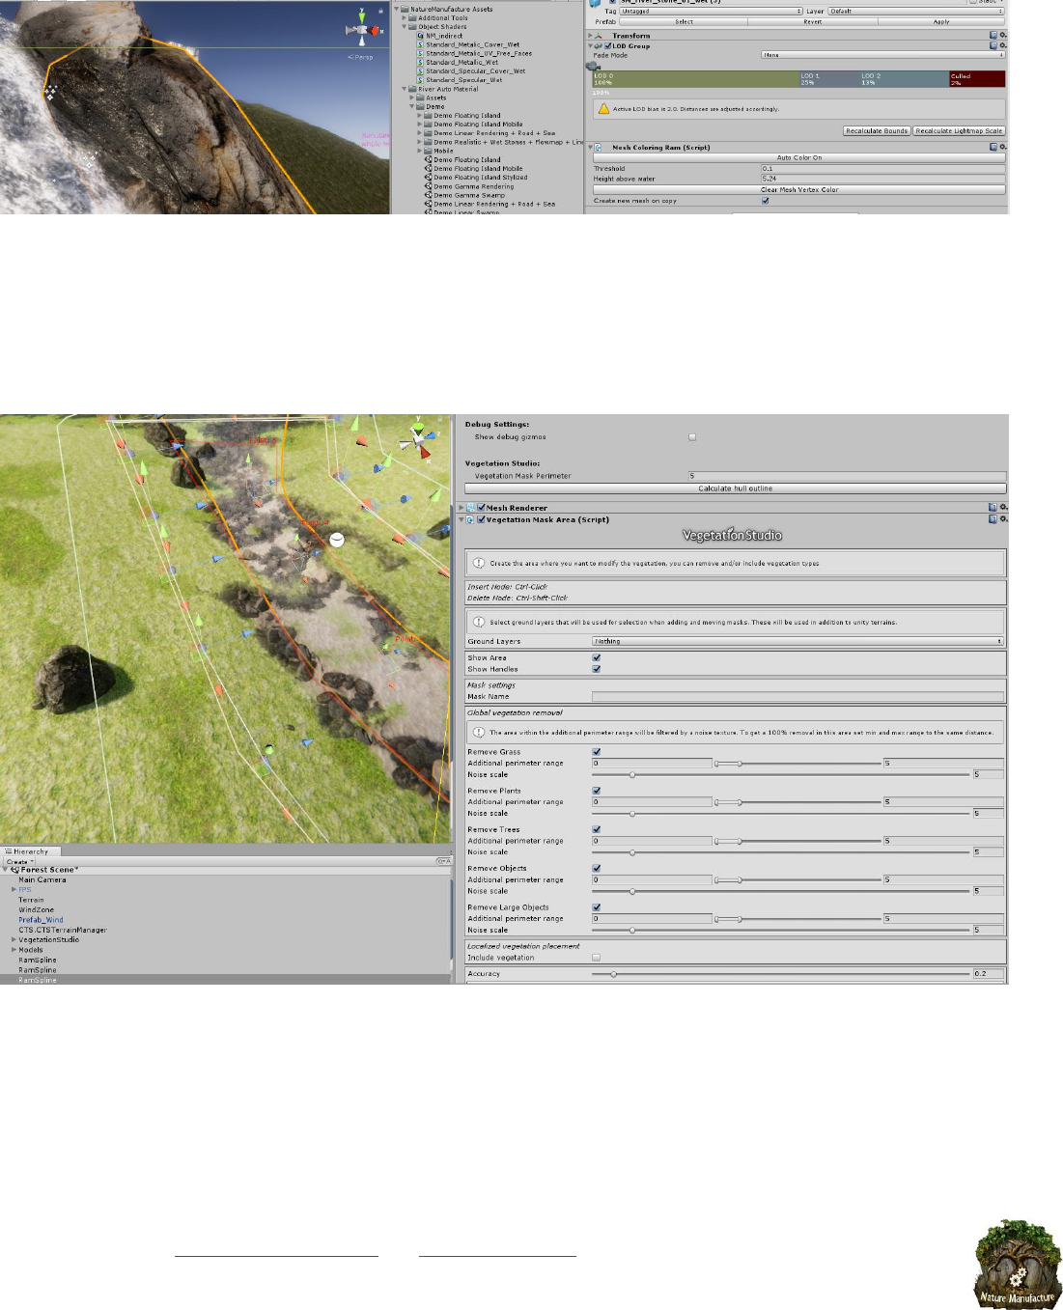Enable Show debug gizmos checkbox
The width and height of the screenshot is (1063, 1310).
692,437
